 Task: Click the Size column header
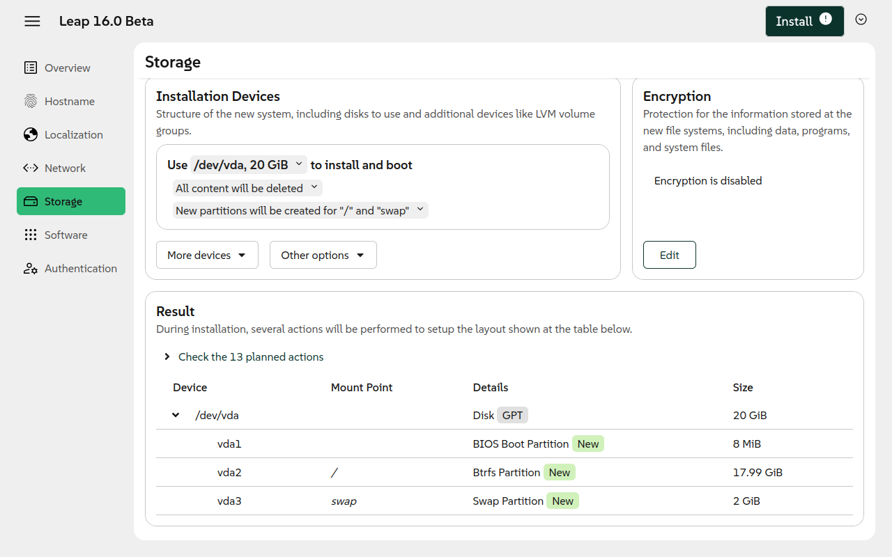pos(743,387)
